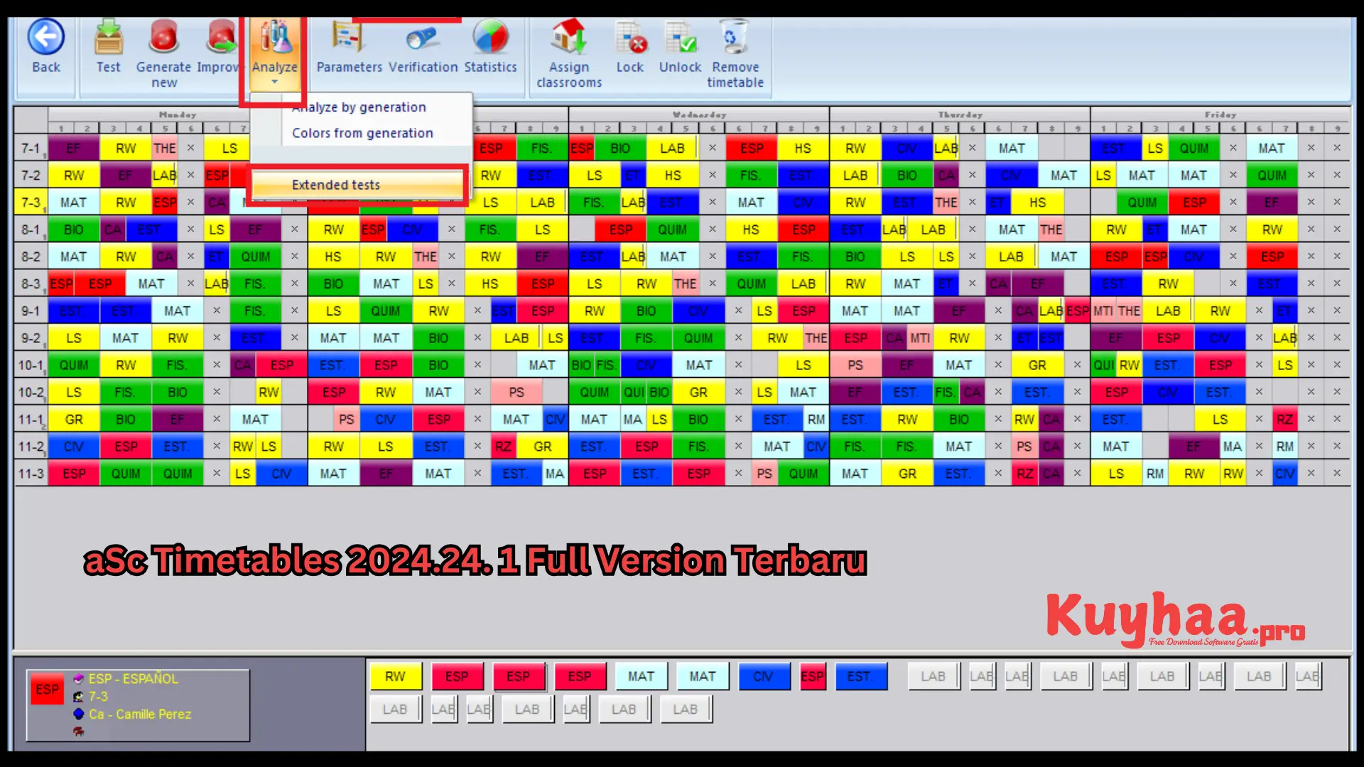Launch the Verification flashlight tool
Viewport: 1364px width, 767px height.
point(422,37)
